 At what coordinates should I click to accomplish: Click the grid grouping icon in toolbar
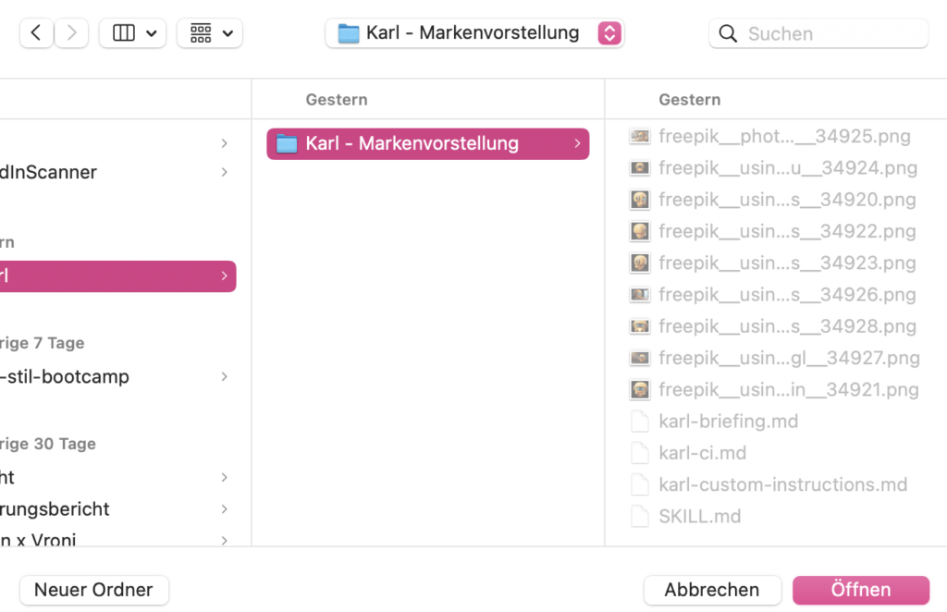[201, 32]
